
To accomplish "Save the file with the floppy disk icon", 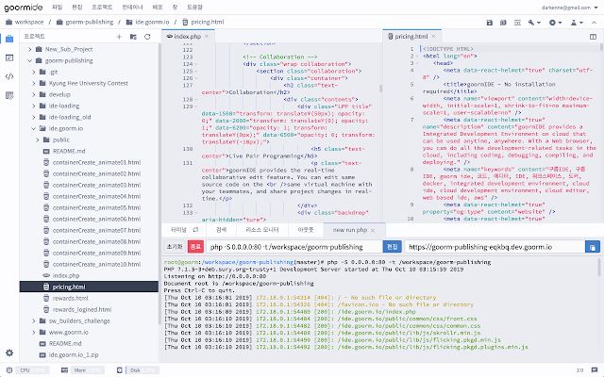I will 490,23.
